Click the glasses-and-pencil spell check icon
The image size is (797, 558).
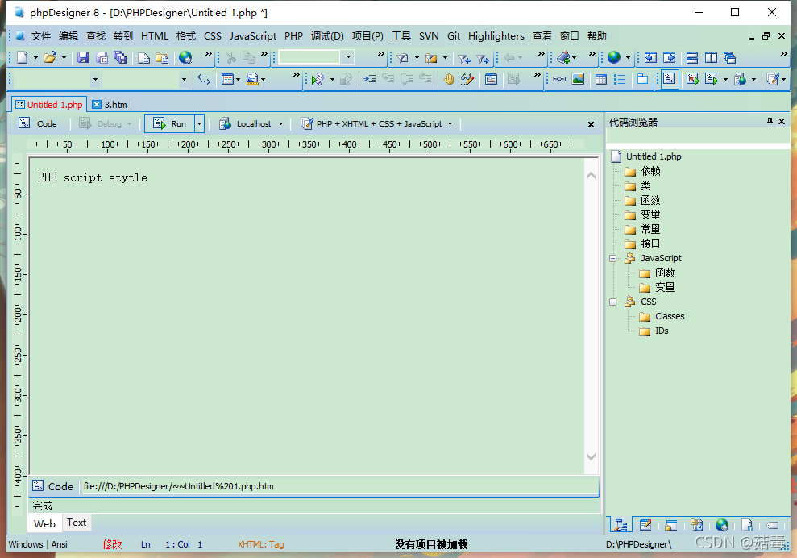(467, 79)
